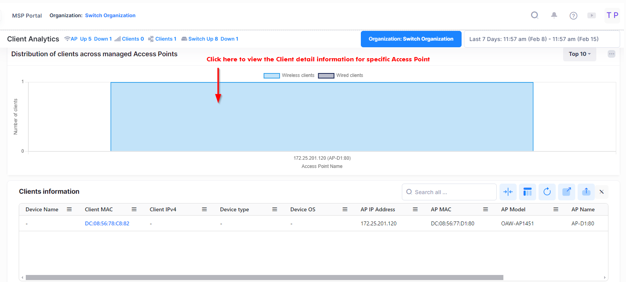The height and width of the screenshot is (282, 626).
Task: Refresh the Clients information table
Action: [547, 192]
